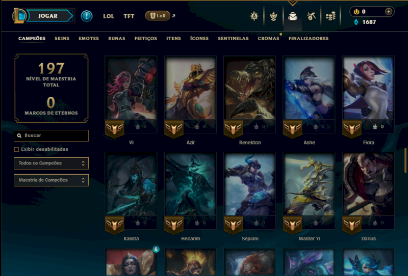The width and height of the screenshot is (408, 276).
Task: Go to the CROMAS tab
Action: pos(268,39)
